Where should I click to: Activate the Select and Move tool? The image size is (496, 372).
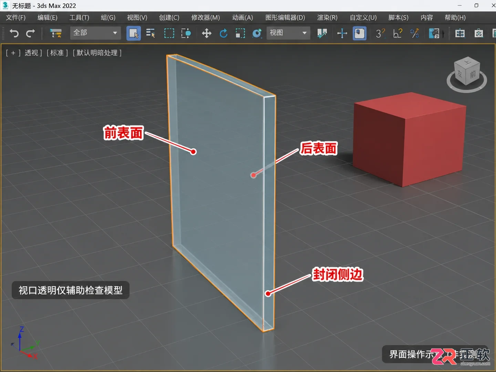[206, 33]
